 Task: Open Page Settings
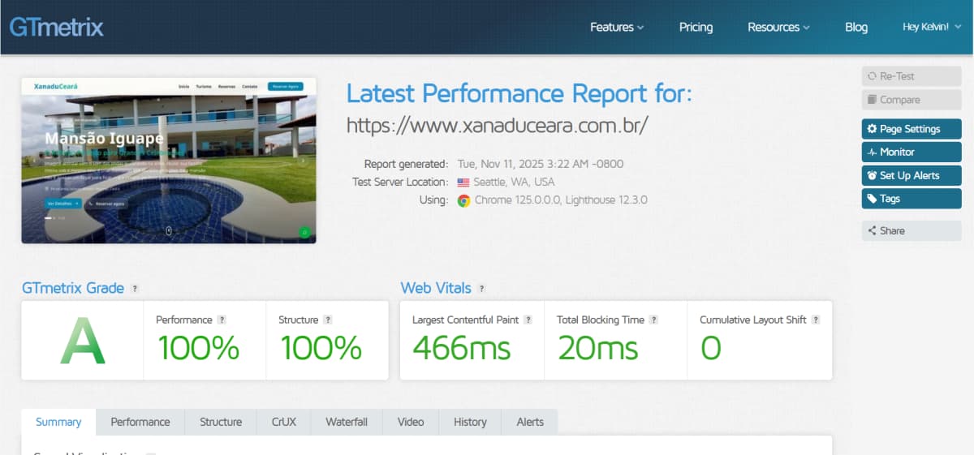click(912, 129)
